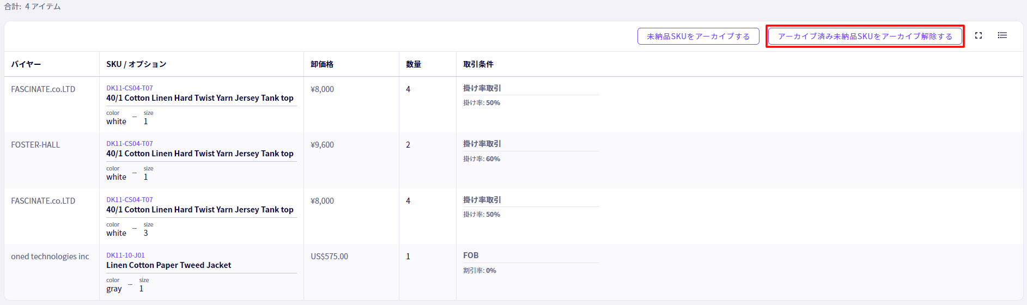Select the 取引条件 column header

pyautogui.click(x=478, y=64)
